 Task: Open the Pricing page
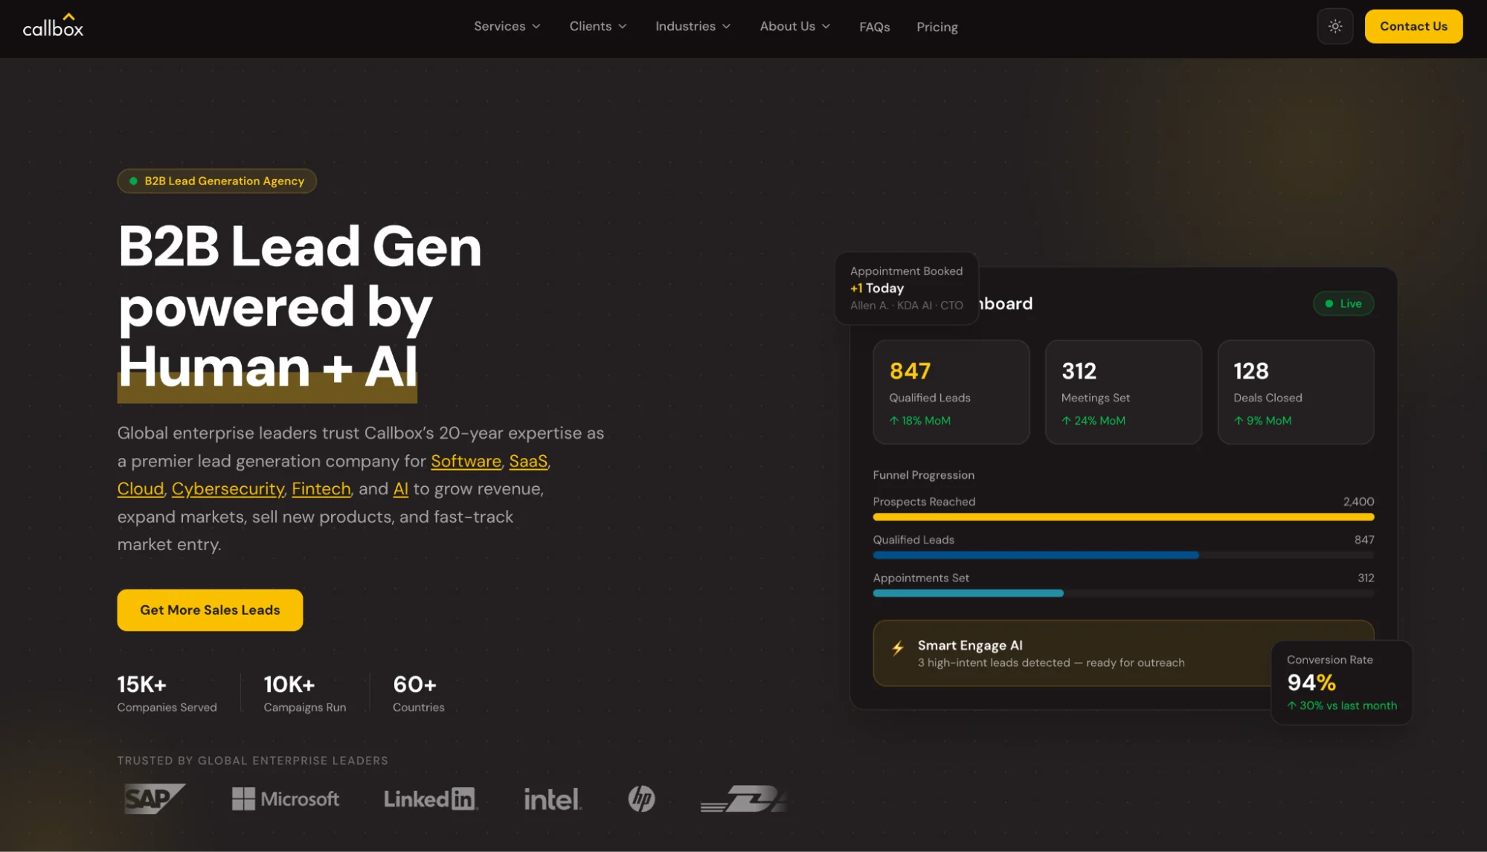click(937, 27)
